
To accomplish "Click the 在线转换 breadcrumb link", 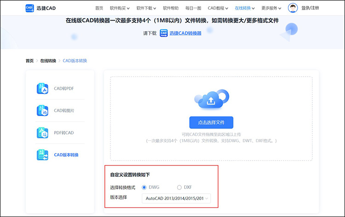I will 48,61.
